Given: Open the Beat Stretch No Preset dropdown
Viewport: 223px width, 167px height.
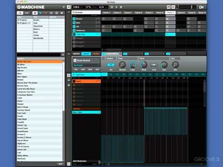Looking at the screenshot, I should (86, 65).
